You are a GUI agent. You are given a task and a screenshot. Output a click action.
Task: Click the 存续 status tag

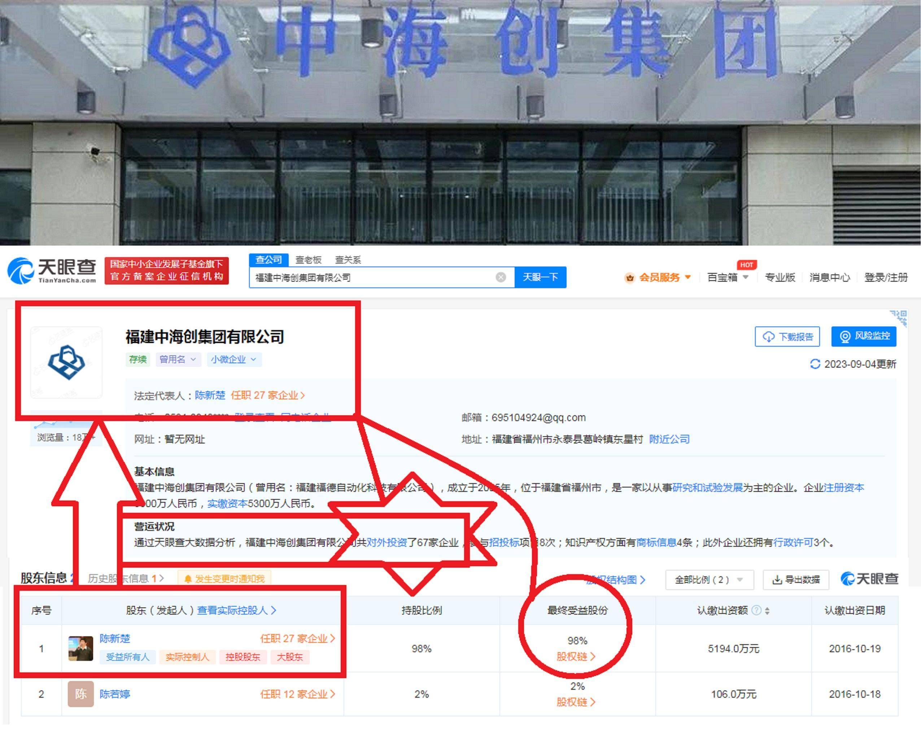[138, 359]
